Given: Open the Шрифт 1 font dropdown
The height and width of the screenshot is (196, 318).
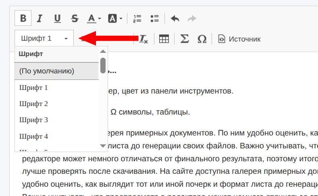Looking at the screenshot, I should (x=44, y=38).
